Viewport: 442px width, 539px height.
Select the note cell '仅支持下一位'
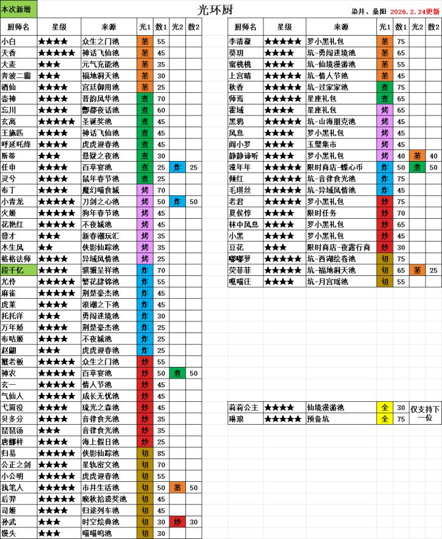coord(425,413)
